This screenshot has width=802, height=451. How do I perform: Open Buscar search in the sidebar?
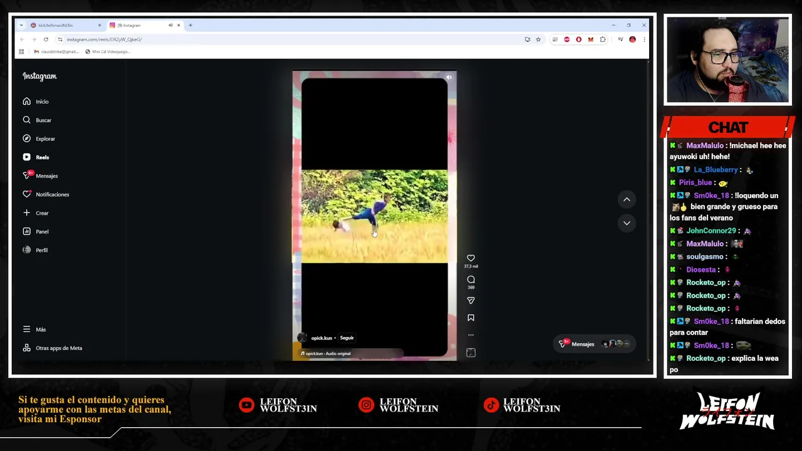(37, 120)
